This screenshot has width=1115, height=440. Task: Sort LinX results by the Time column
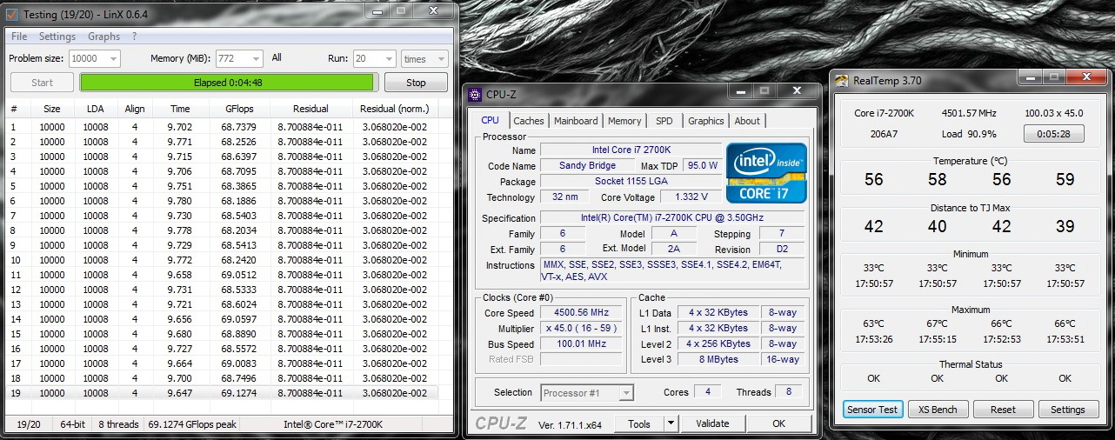(180, 109)
